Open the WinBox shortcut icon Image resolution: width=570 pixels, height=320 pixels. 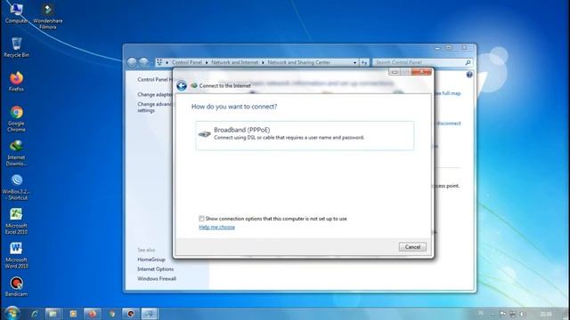[16, 187]
